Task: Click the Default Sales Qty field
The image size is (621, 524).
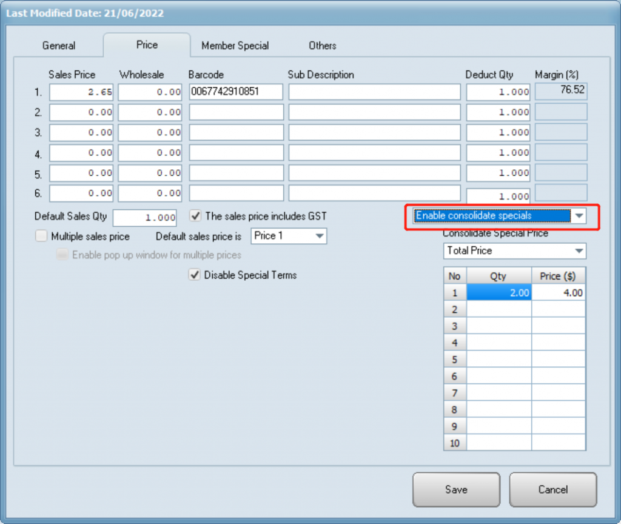Action: pos(144,218)
